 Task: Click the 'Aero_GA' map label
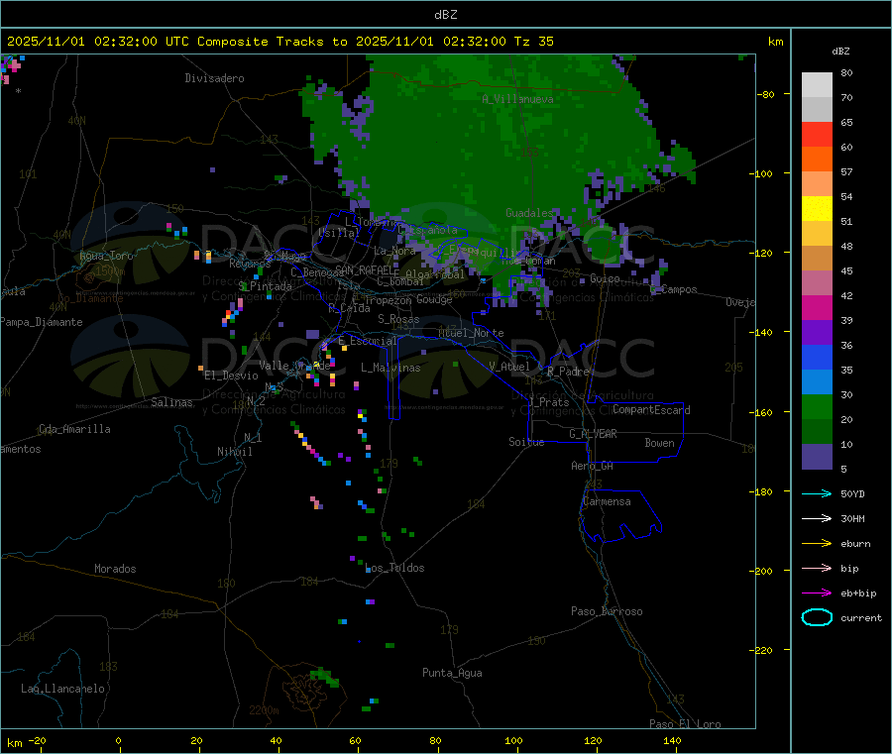593,466
